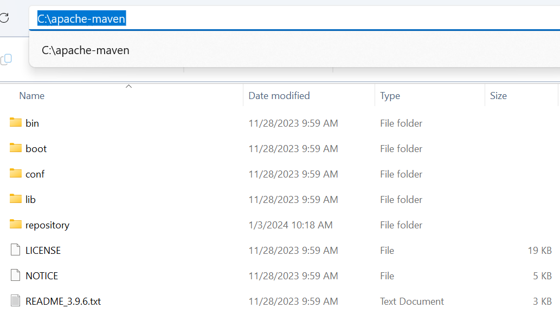
Task: Click the copy icon in the toolbar
Action: [x=6, y=59]
